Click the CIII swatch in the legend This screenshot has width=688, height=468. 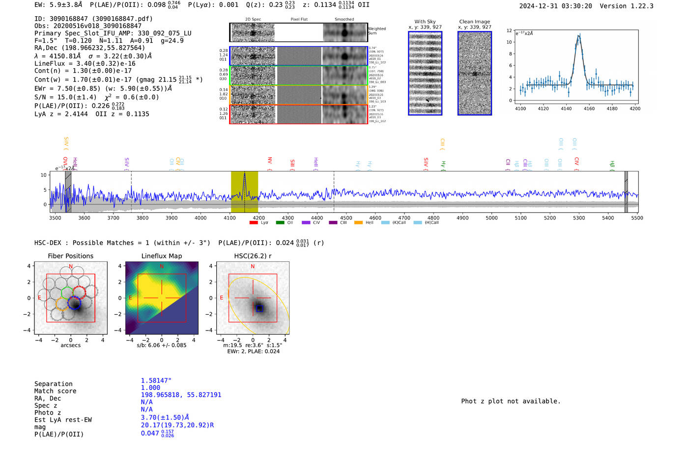click(333, 223)
